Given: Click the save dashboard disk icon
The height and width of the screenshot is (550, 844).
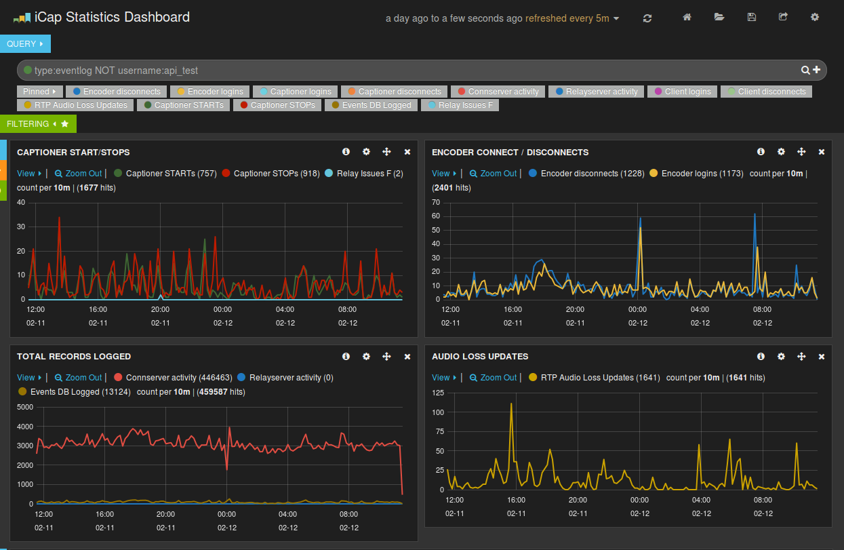Looking at the screenshot, I should click(x=751, y=18).
